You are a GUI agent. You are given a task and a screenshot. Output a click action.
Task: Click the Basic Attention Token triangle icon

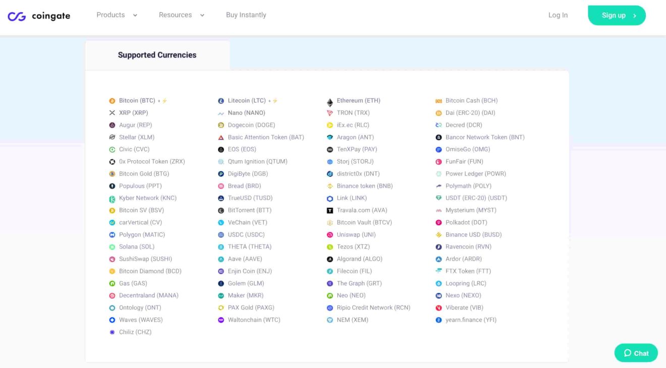coord(221,138)
